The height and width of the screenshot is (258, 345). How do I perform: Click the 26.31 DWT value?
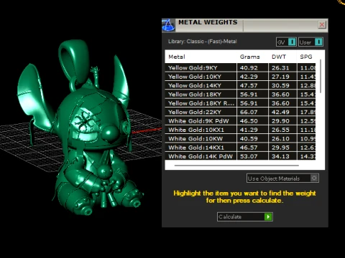click(x=280, y=68)
